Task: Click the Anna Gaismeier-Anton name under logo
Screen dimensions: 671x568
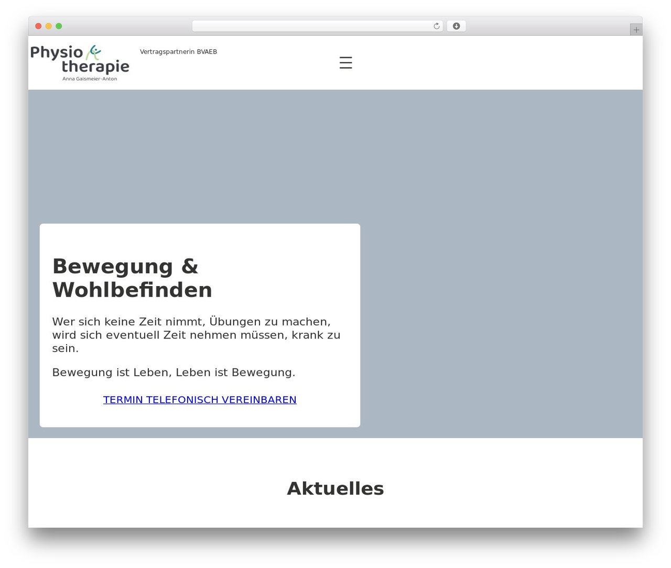Action: (x=90, y=79)
